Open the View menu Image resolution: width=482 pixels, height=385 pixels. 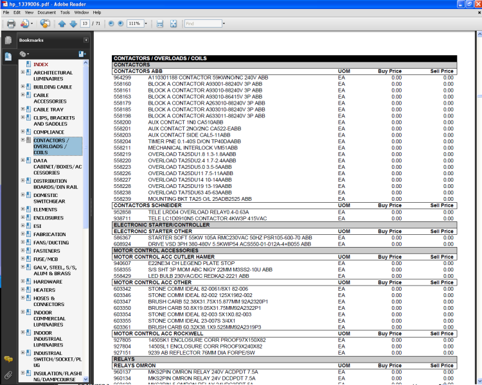[29, 13]
